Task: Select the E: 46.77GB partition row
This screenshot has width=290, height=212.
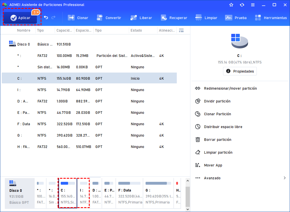Action: click(x=89, y=113)
